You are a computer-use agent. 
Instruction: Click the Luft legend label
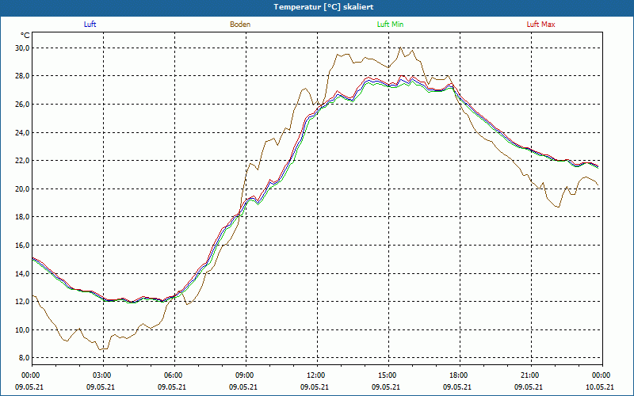pyautogui.click(x=90, y=25)
